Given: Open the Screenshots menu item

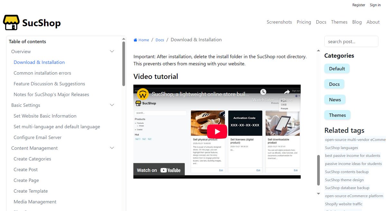Looking at the screenshot, I should [x=279, y=22].
